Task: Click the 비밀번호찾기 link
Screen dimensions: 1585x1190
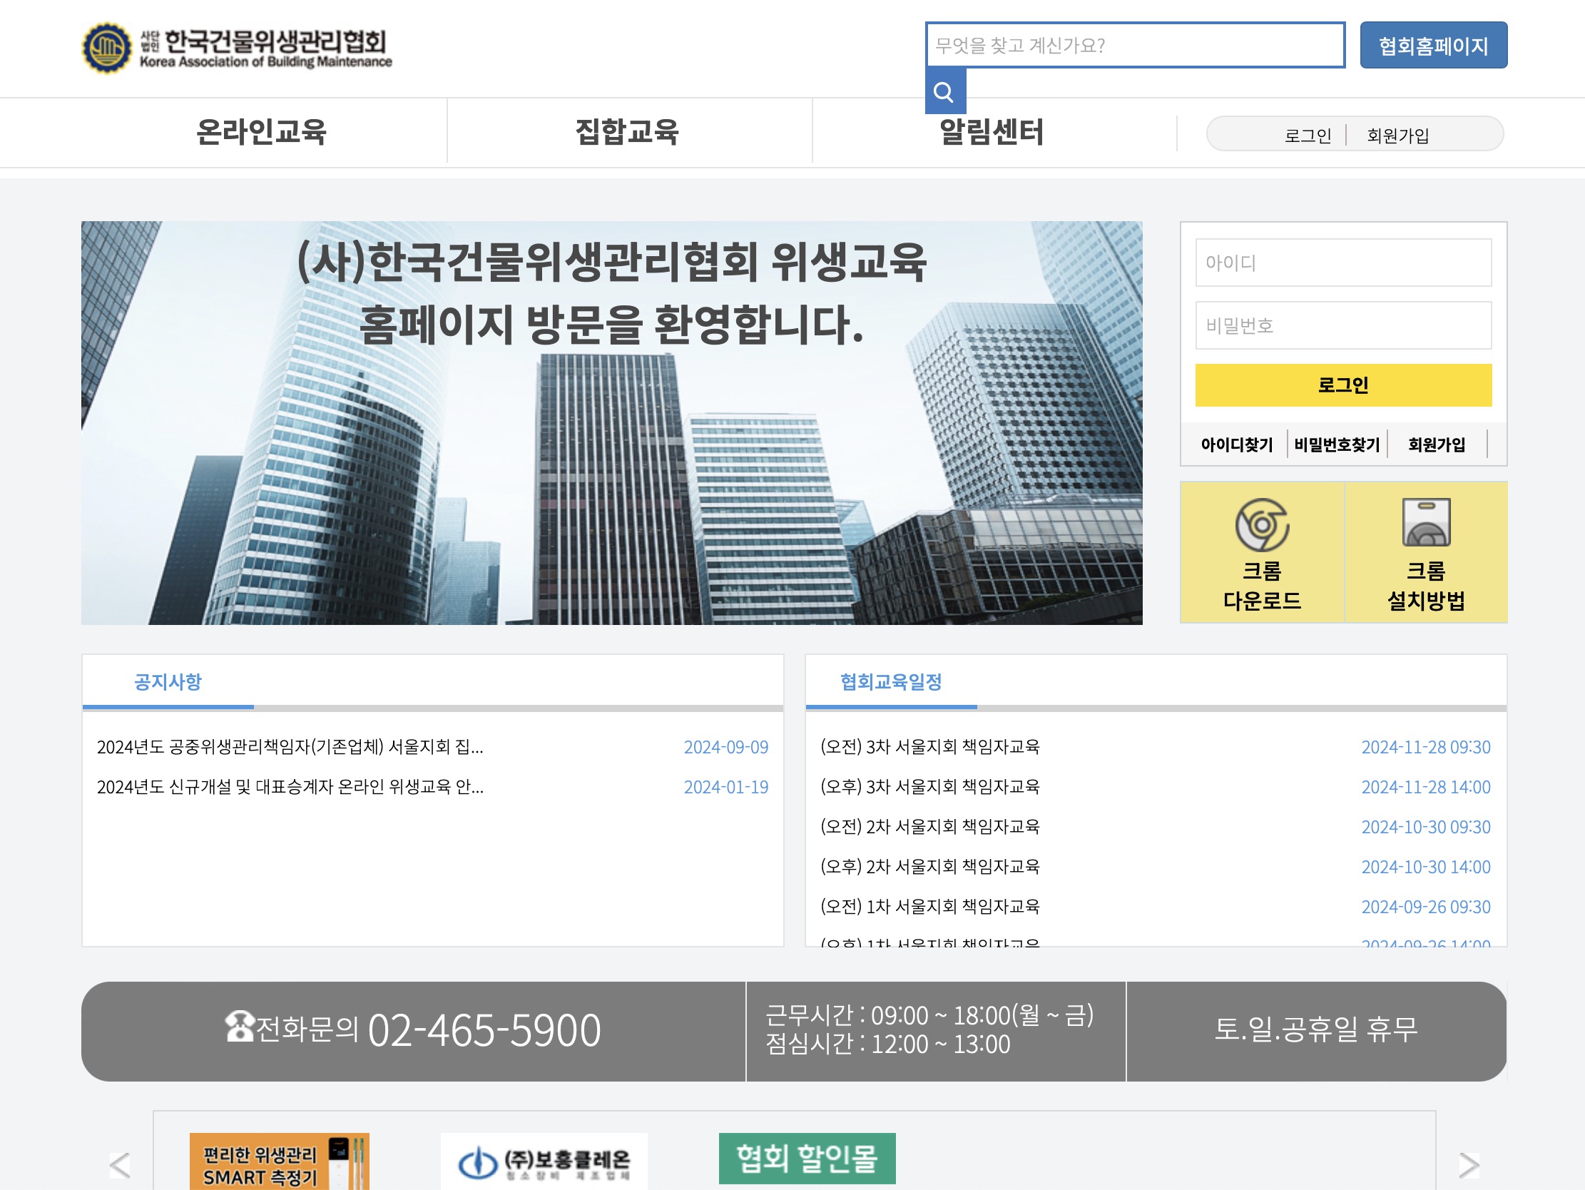Action: click(1336, 444)
